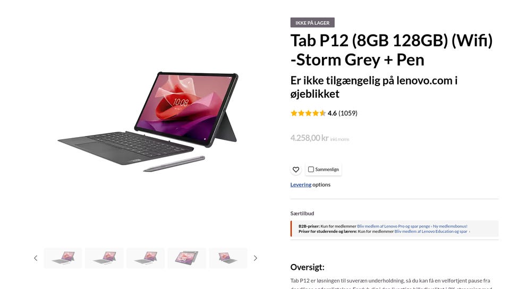Open the Levering delivery link
510x289 pixels.
[301, 185]
